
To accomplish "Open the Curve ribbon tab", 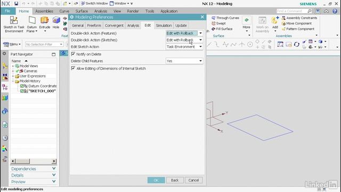I will (64, 11).
